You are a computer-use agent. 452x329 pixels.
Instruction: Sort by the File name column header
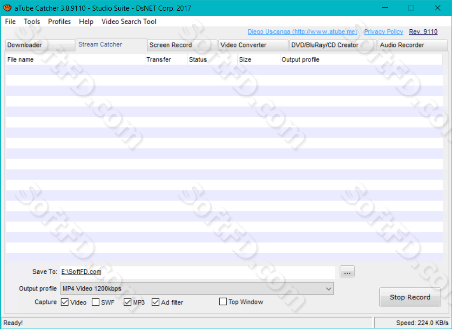click(x=75, y=59)
